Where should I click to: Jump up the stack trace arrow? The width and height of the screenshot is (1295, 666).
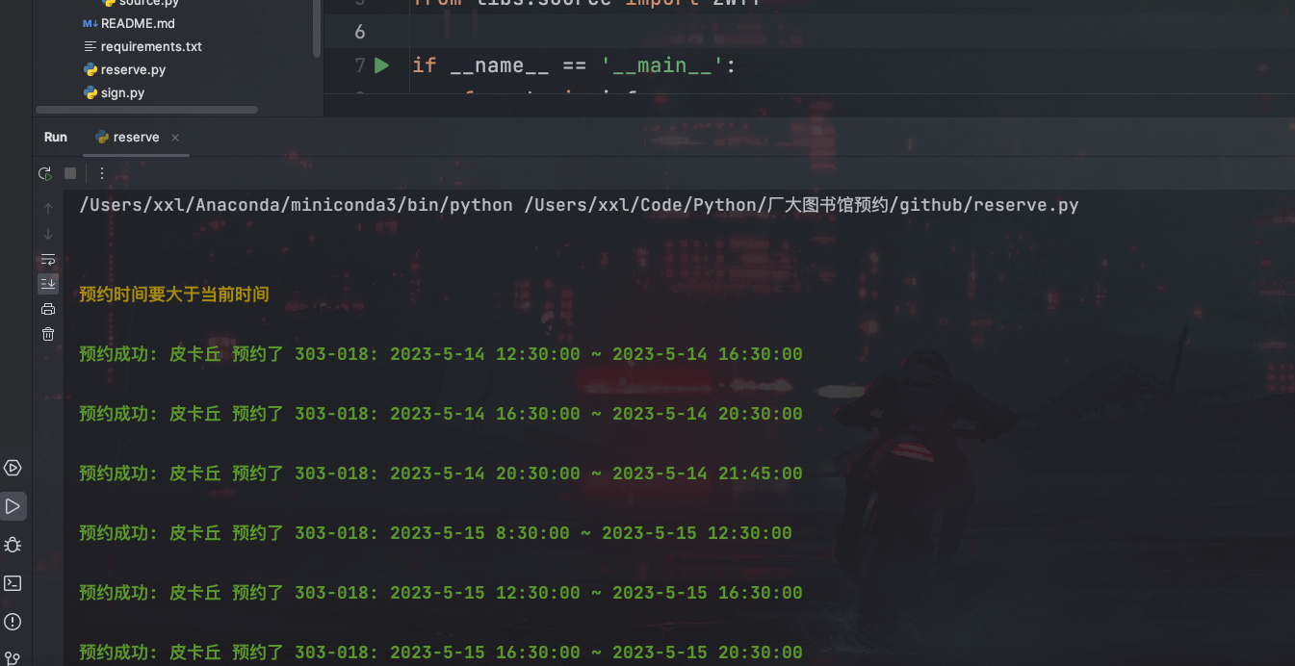pyautogui.click(x=48, y=209)
